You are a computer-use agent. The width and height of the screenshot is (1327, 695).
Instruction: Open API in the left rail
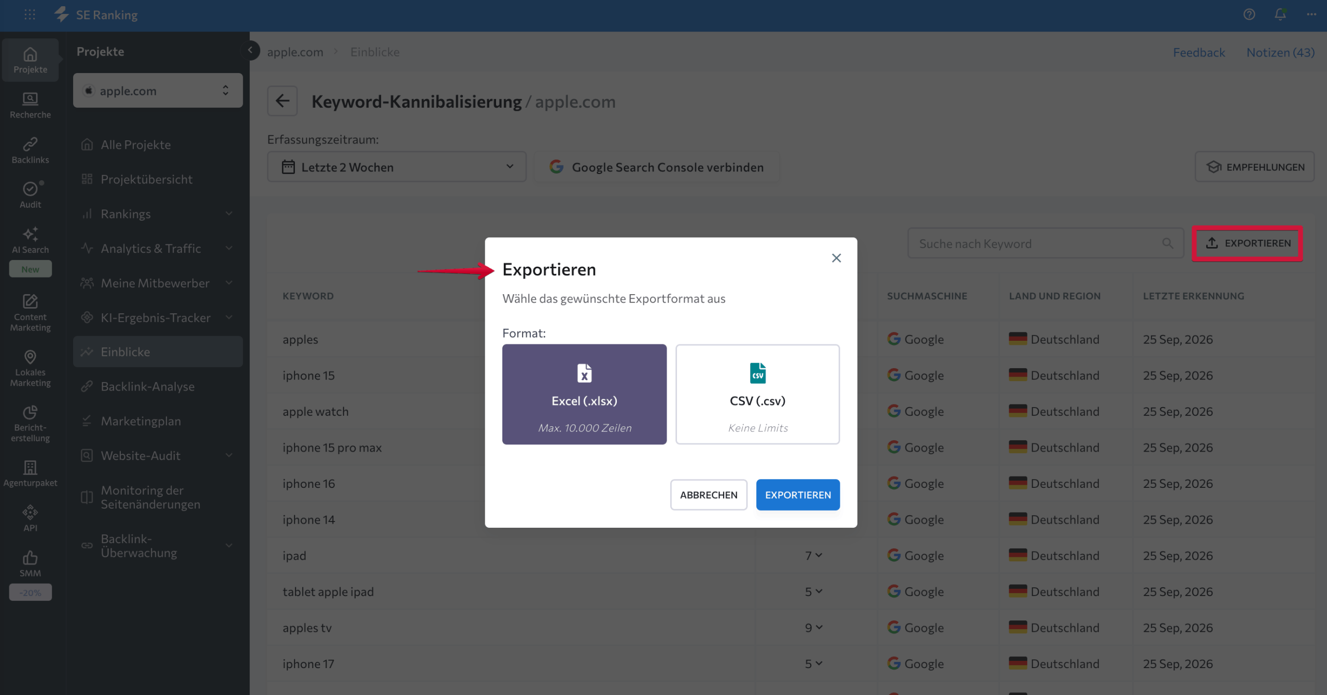pos(30,519)
